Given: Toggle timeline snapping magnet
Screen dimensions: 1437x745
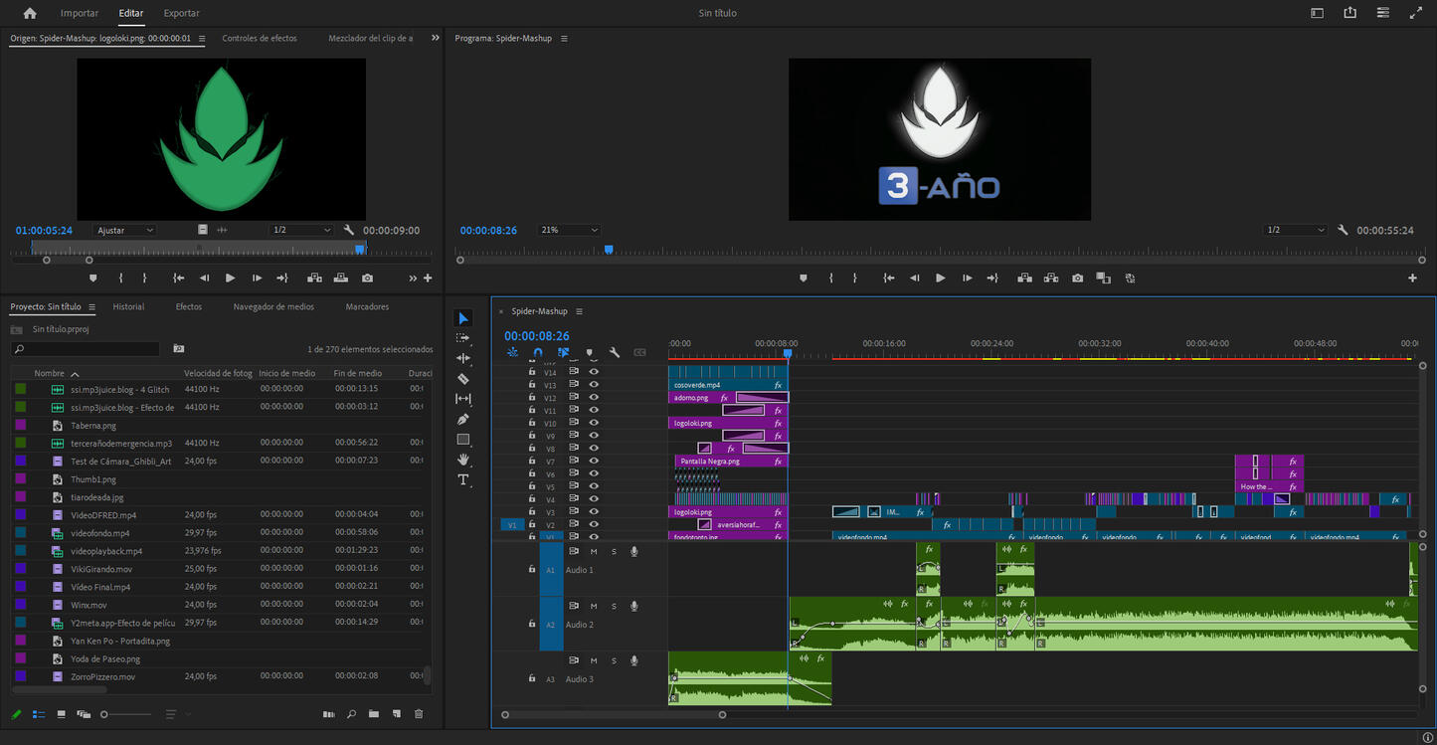Looking at the screenshot, I should 538,352.
